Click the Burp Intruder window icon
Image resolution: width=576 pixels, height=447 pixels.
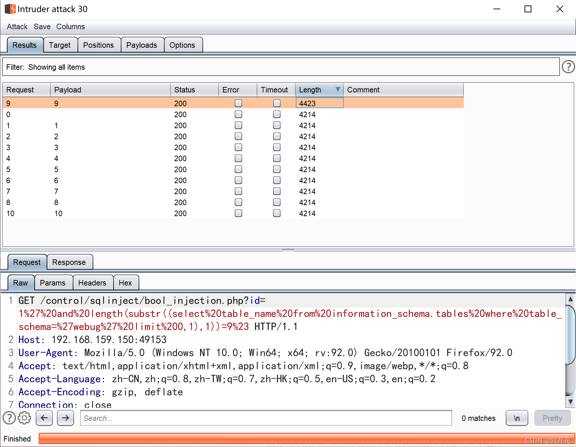click(10, 9)
